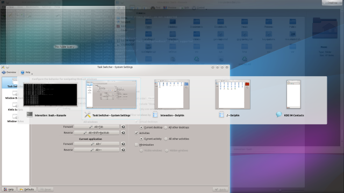Clear the All windows Forward Alt+Tab shortcut
344x193 pixels.
(123, 127)
